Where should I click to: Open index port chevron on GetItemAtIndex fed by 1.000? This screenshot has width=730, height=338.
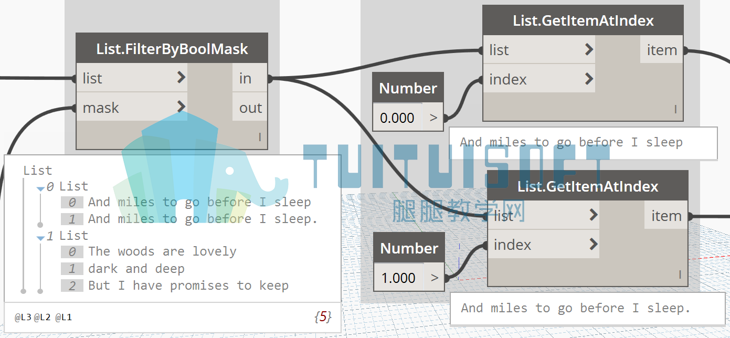coord(594,245)
